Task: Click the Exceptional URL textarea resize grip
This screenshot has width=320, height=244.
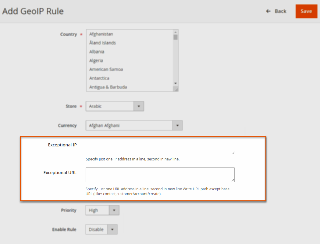Action: (233, 180)
